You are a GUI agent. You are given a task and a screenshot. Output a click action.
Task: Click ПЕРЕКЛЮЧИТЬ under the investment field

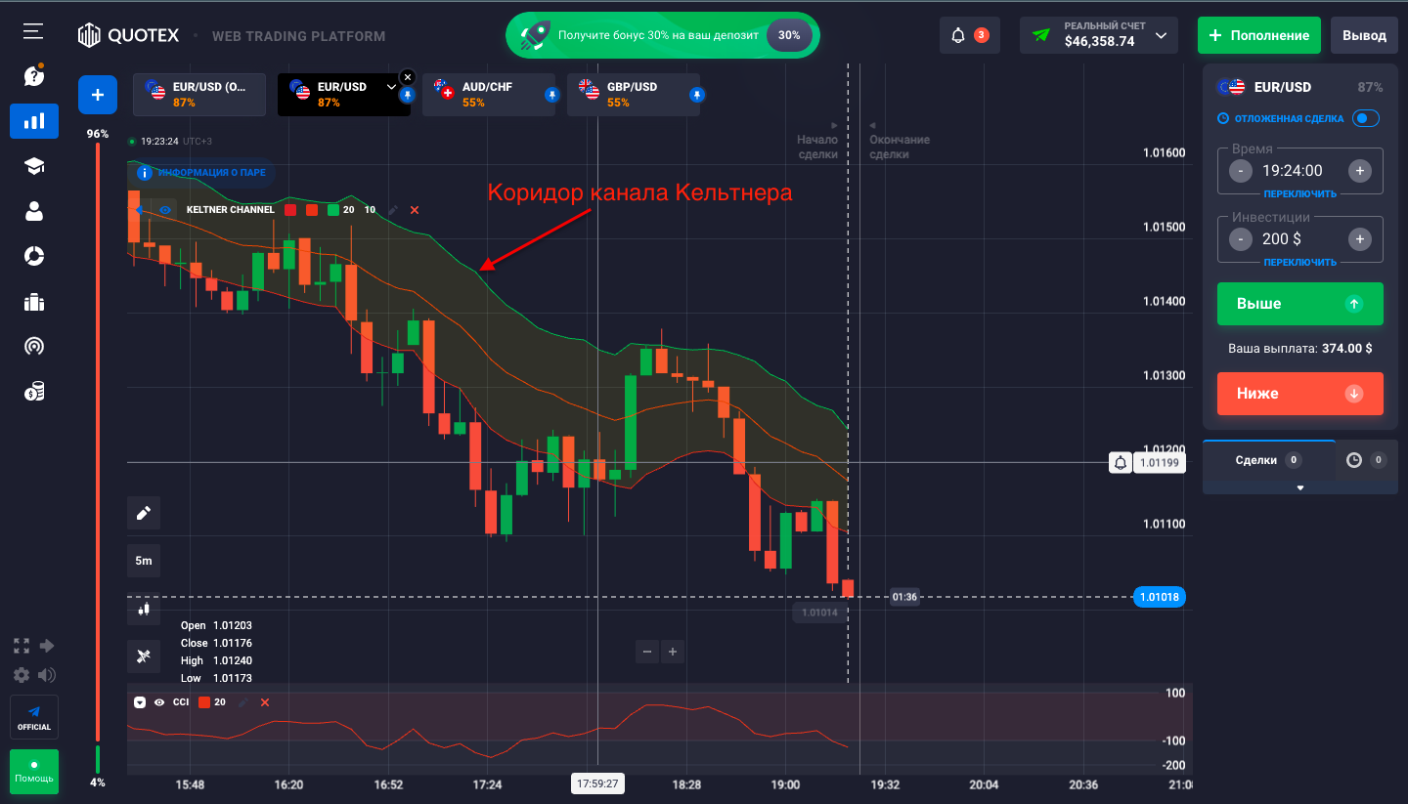click(x=1299, y=262)
